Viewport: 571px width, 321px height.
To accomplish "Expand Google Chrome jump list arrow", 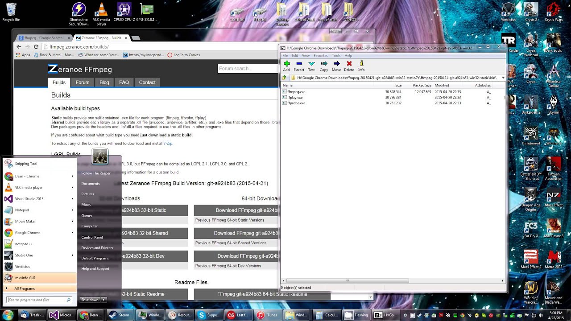I will [x=72, y=233].
